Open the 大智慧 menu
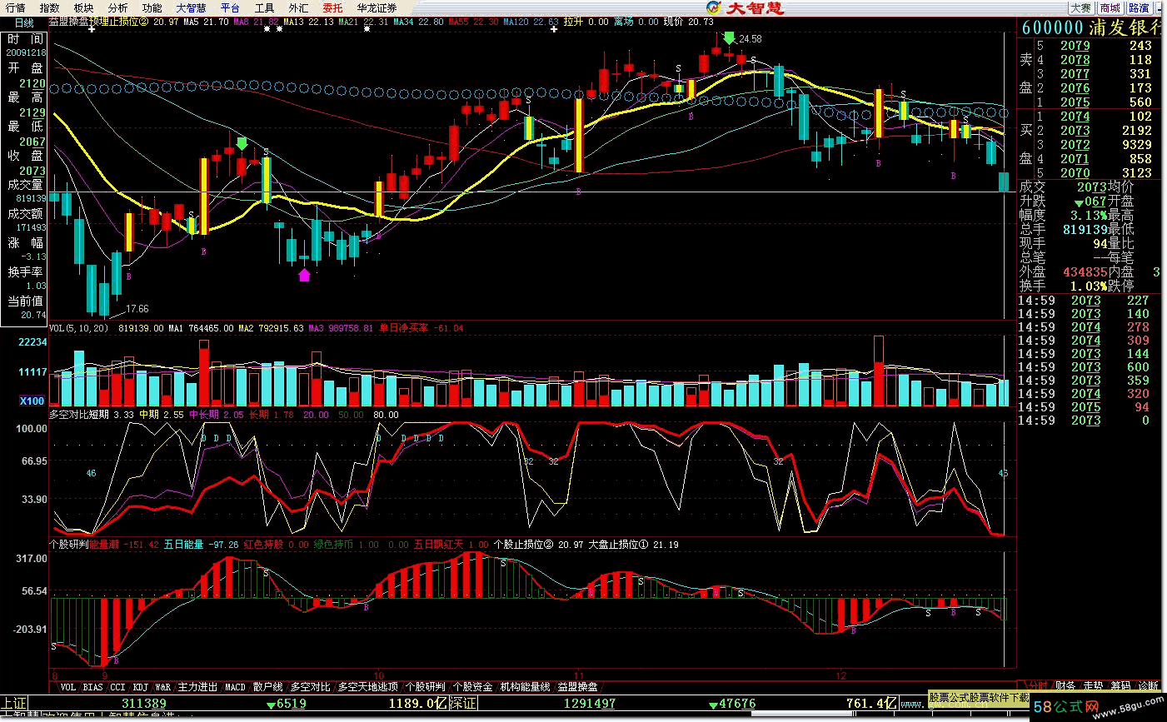The width and height of the screenshot is (1167, 722). coord(191,7)
